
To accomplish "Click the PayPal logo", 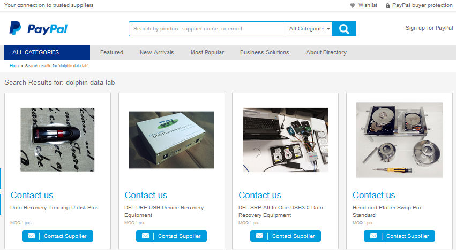I will click(38, 28).
